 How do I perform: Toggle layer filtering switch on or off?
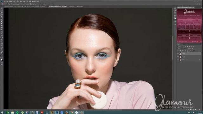click(x=195, y=46)
